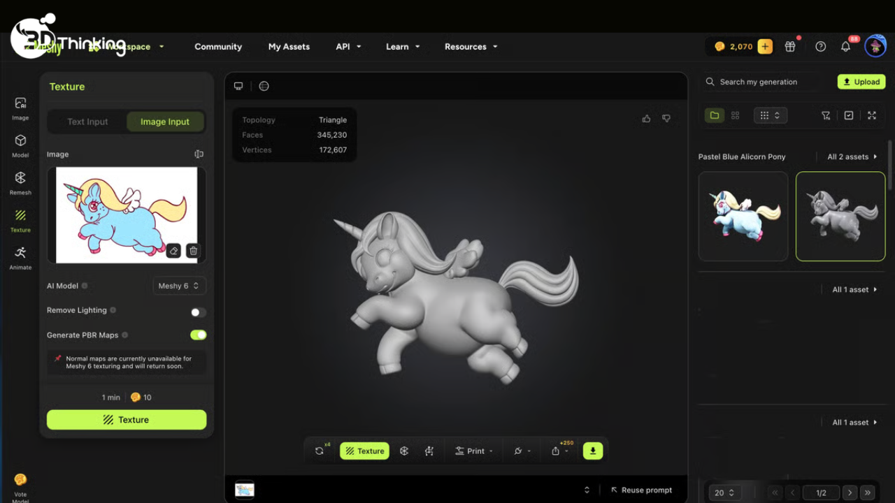Viewport: 895px width, 503px height.
Task: Open the help question mark icon
Action: (x=821, y=47)
